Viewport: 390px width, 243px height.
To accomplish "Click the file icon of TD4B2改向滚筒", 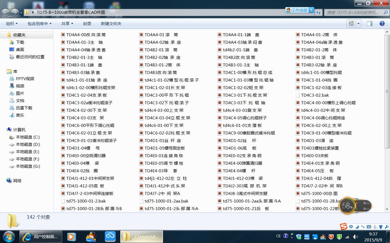I will (219, 57).
